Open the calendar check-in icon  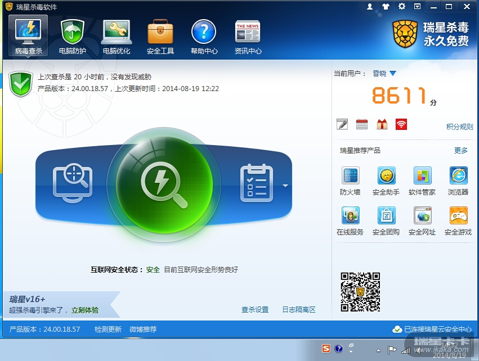[x=362, y=124]
